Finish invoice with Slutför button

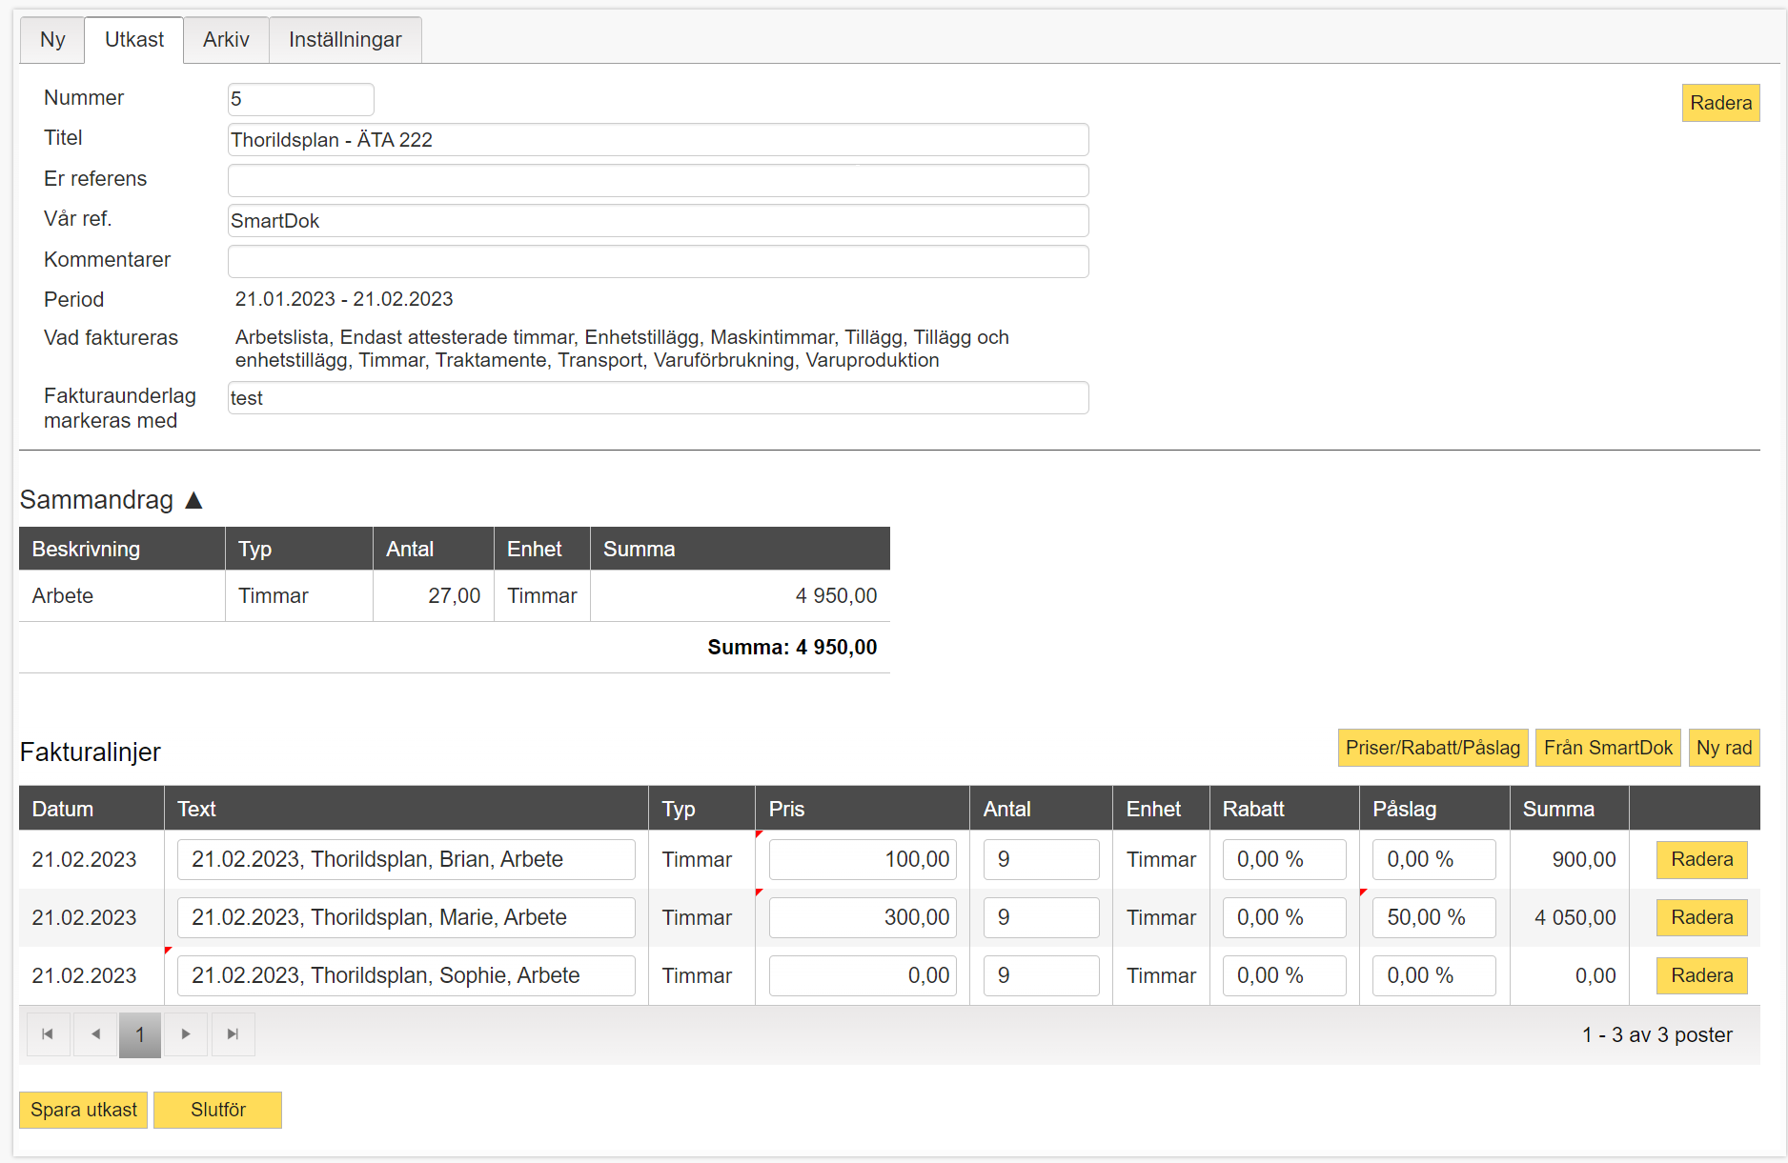click(x=218, y=1110)
